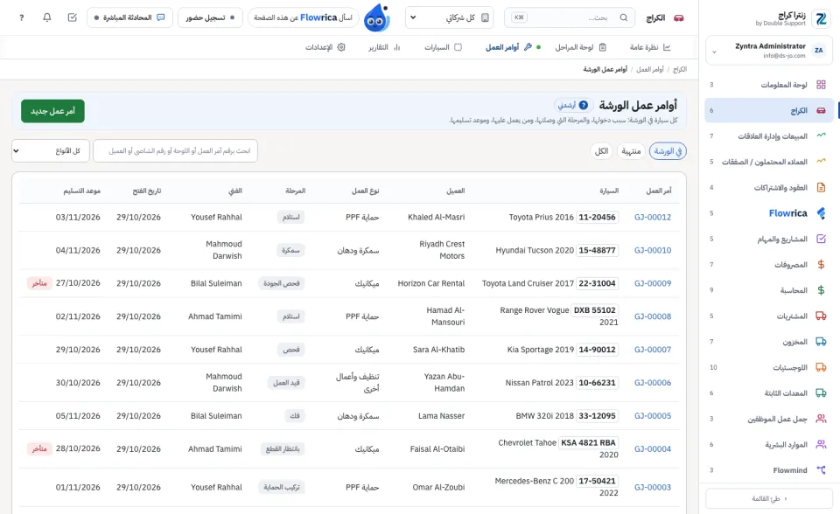
Task: Switch to التقارير tab
Action: [x=384, y=47]
